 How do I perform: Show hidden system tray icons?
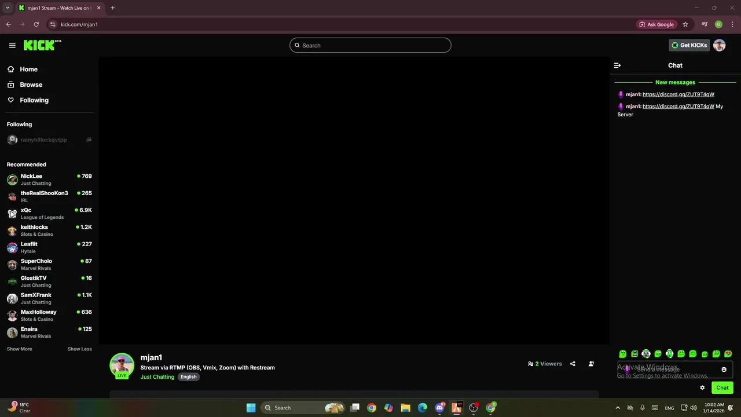(x=617, y=408)
